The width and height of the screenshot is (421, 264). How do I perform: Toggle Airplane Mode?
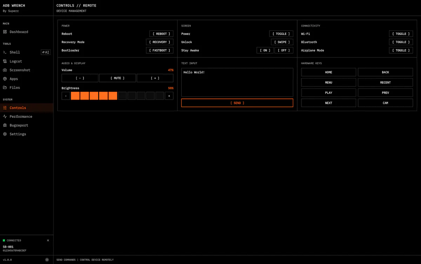pos(401,50)
